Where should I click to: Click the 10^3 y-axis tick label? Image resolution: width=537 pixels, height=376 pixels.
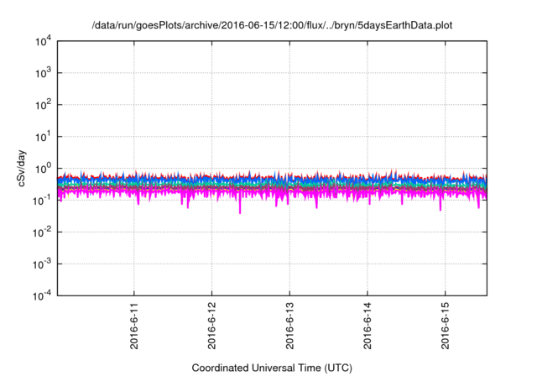(43, 73)
